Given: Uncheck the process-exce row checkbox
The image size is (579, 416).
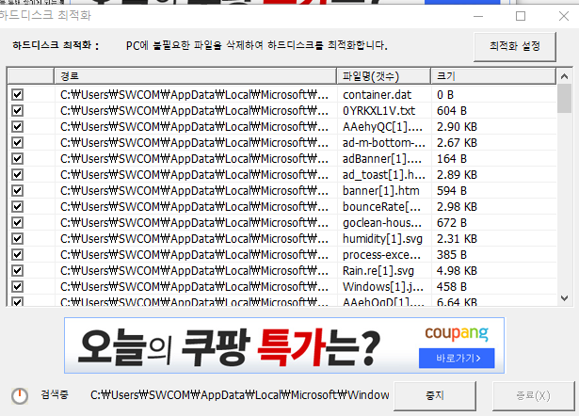Looking at the screenshot, I should click(x=17, y=255).
